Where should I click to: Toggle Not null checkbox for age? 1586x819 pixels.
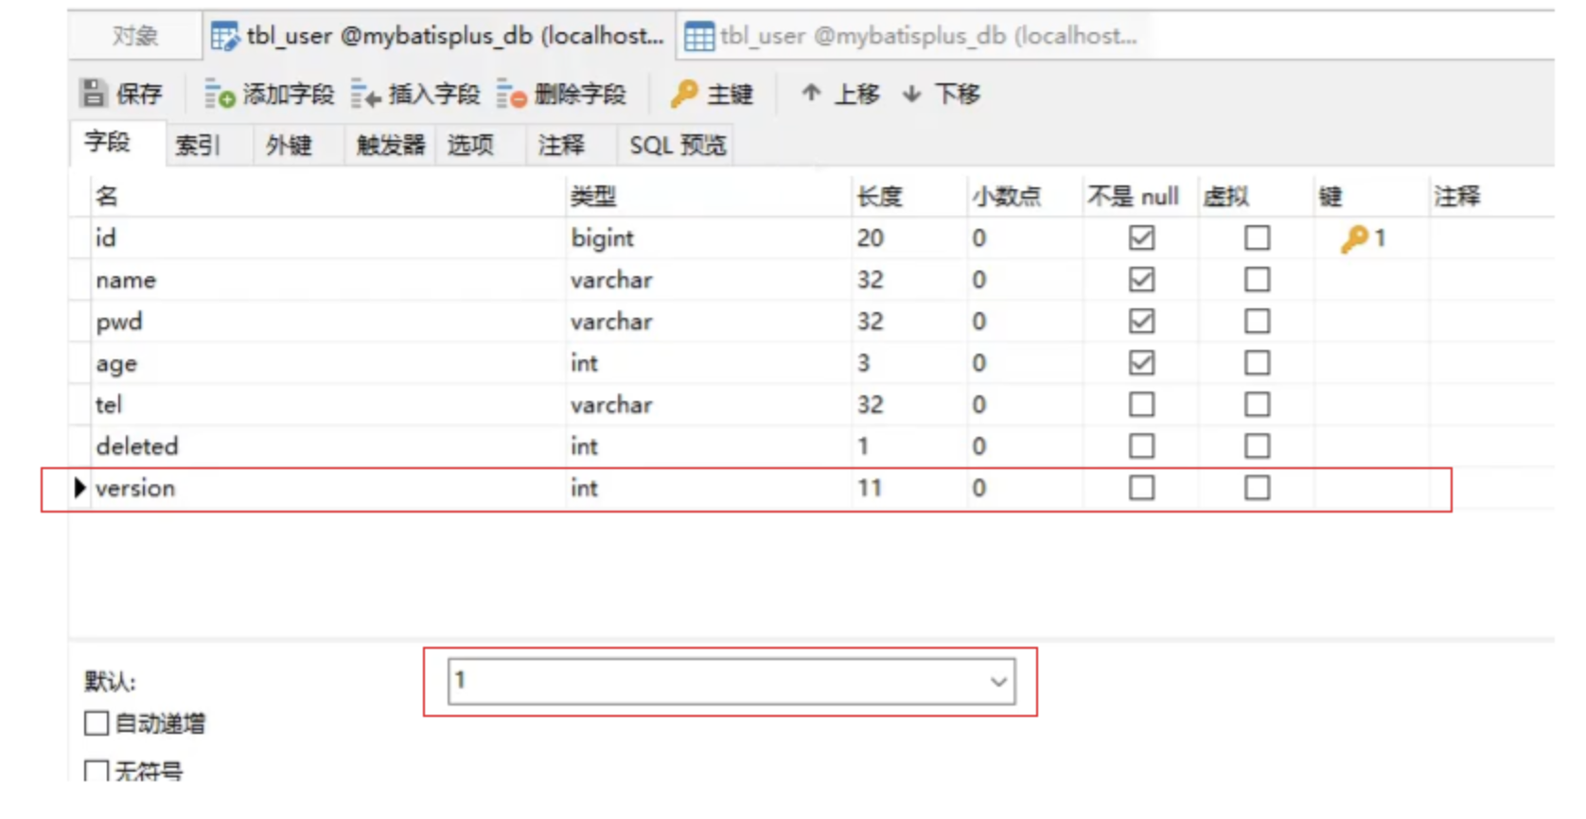(1141, 363)
